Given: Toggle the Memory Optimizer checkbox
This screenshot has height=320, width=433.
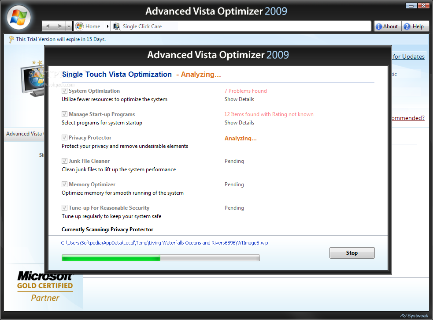Looking at the screenshot, I should [64, 184].
